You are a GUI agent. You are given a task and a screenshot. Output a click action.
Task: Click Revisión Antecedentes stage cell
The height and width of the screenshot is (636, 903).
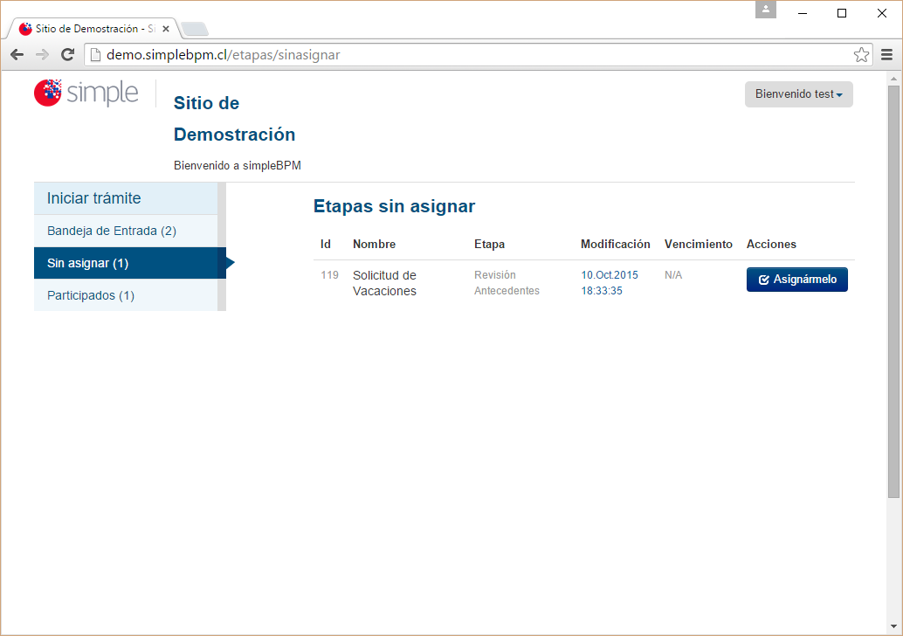(x=507, y=283)
